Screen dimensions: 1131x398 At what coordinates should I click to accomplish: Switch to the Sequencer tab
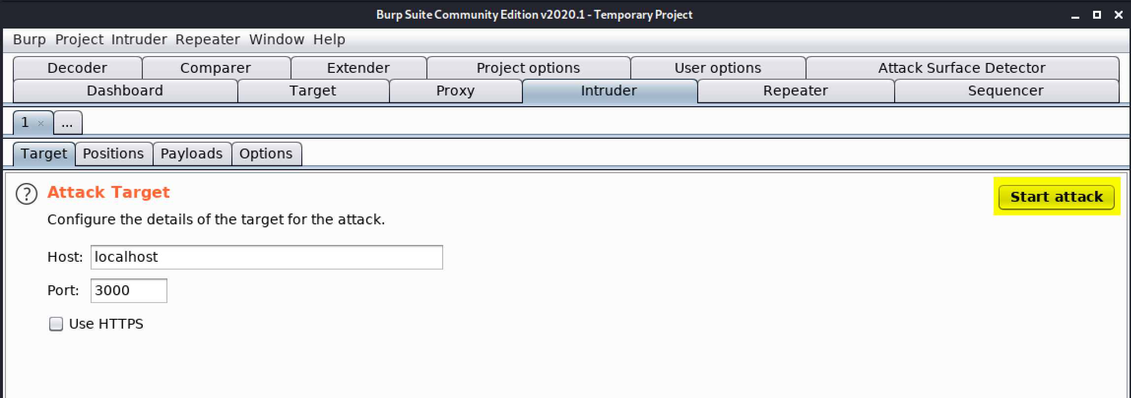pyautogui.click(x=1006, y=91)
